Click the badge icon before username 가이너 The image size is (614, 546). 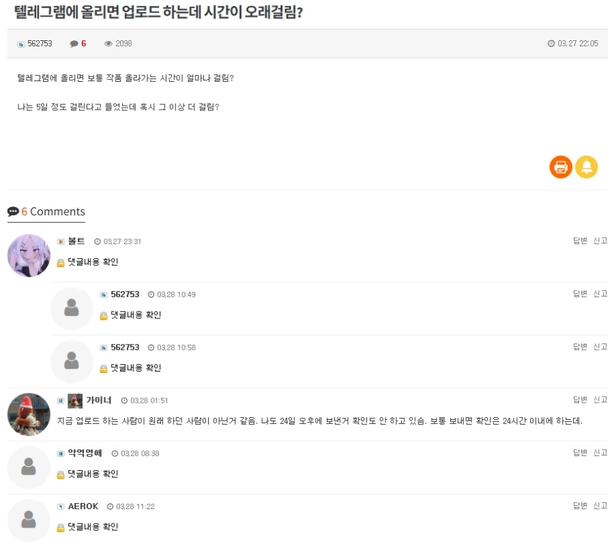tap(60, 400)
